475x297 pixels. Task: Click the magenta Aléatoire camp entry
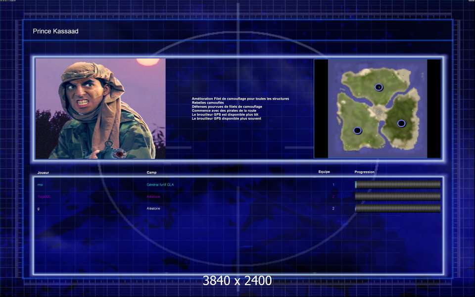coord(153,197)
